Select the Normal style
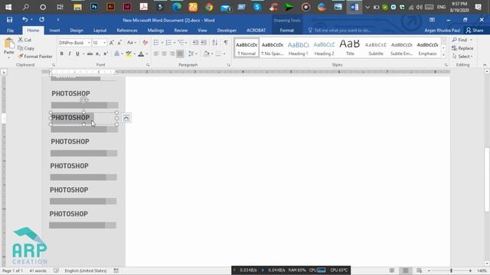Screen dimensions: 490x275 tap(247, 48)
